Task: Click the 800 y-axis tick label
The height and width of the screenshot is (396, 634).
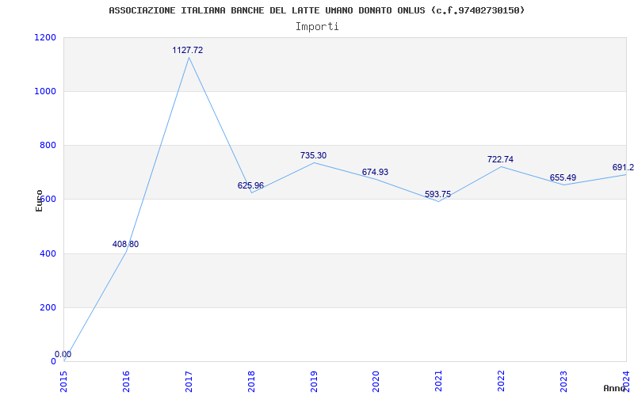Action: [48, 146]
